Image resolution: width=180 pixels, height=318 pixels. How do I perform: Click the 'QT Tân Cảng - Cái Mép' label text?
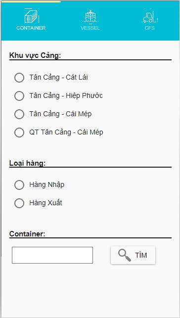tap(66, 133)
